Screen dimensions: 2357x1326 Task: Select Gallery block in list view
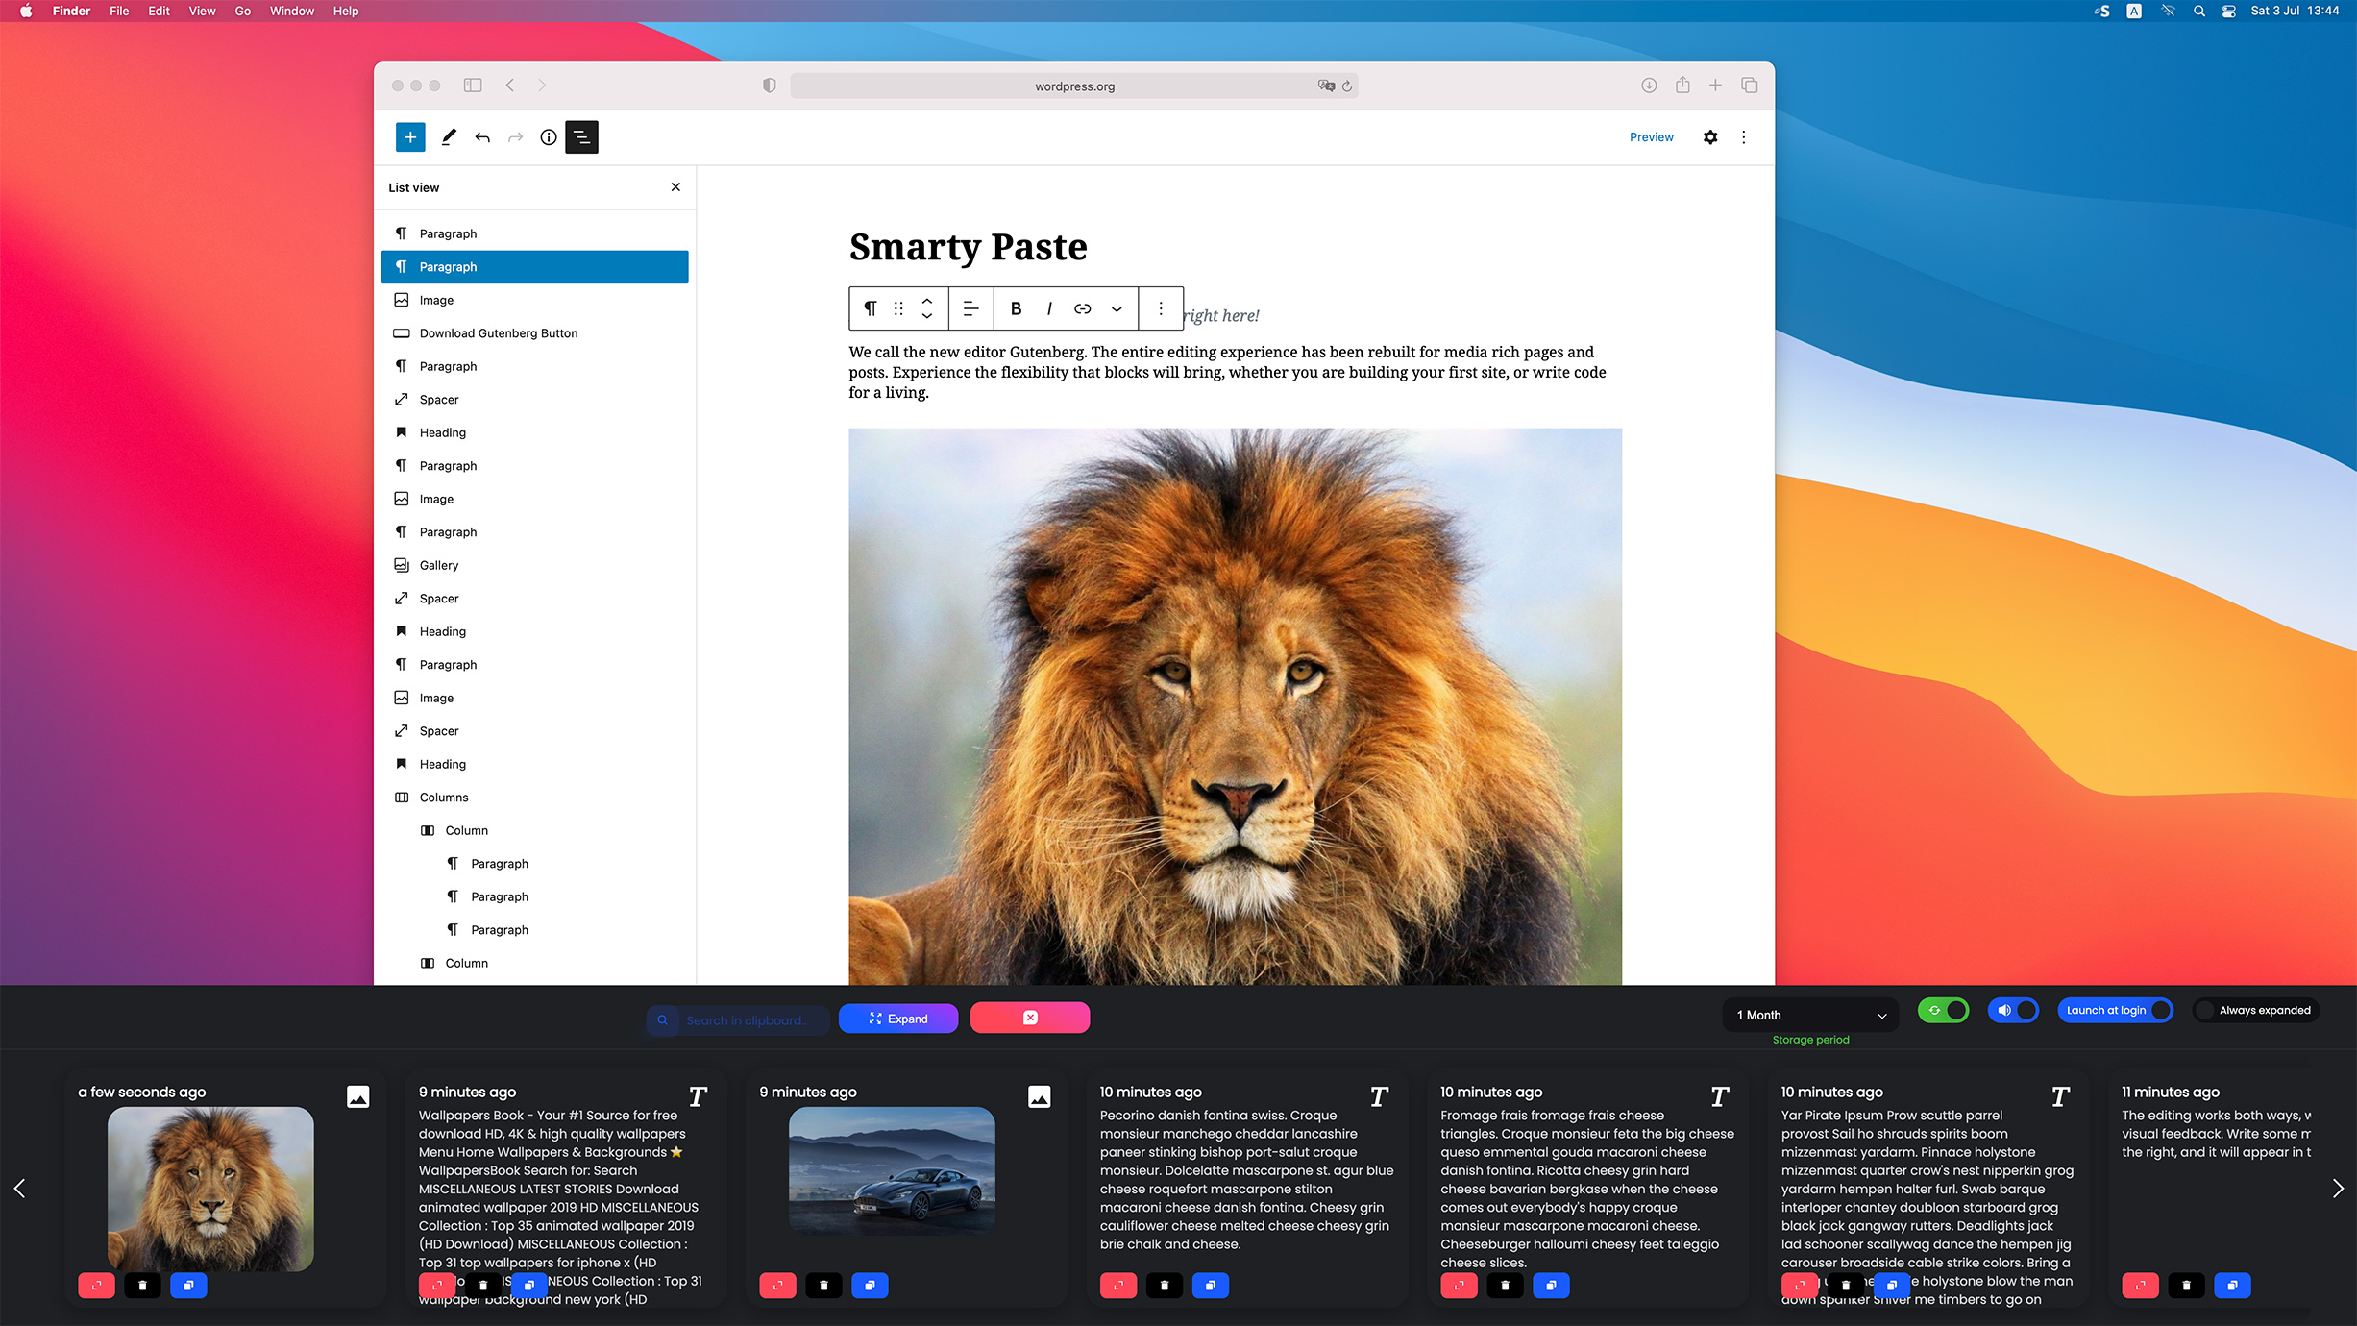click(439, 565)
